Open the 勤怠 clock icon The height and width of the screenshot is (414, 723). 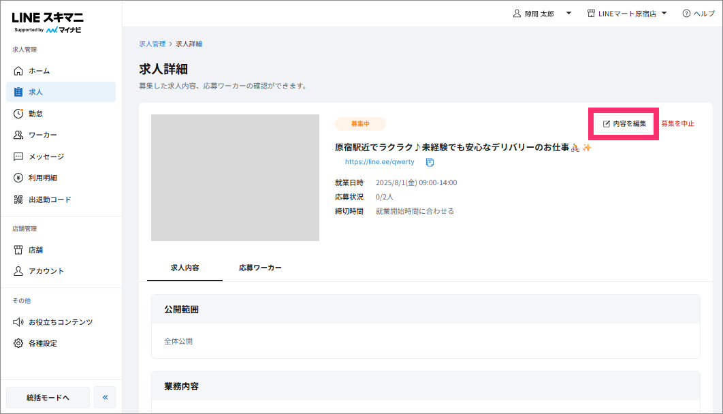tap(18, 114)
